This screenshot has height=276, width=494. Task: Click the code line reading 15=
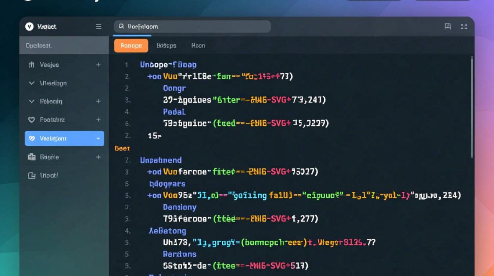155,136
